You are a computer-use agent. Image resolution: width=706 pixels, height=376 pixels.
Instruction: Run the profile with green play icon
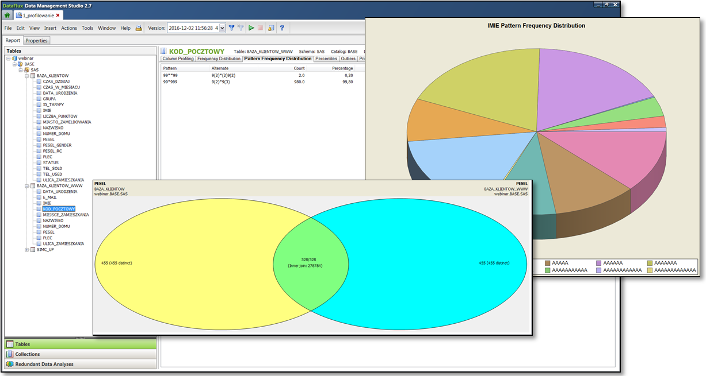251,28
